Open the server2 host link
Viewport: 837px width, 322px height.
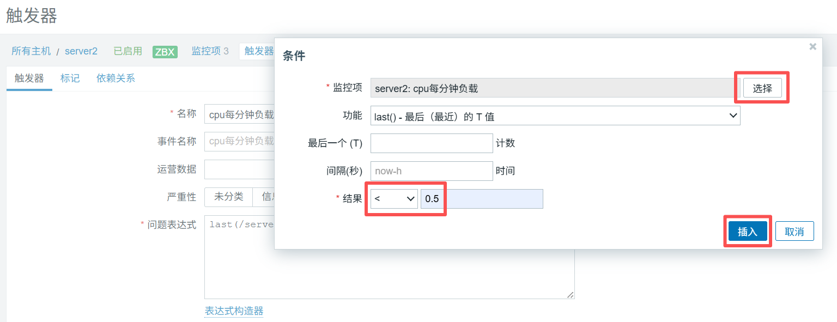click(81, 51)
